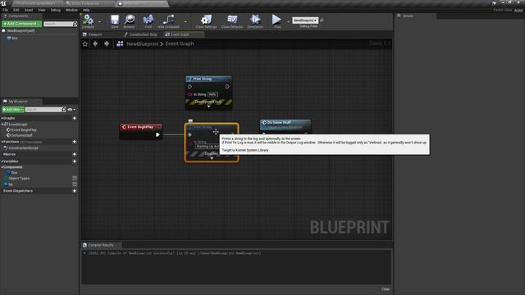The height and width of the screenshot is (295, 525).
Task: Select NewBlueprint(self) in Components tree
Action: (21, 31)
